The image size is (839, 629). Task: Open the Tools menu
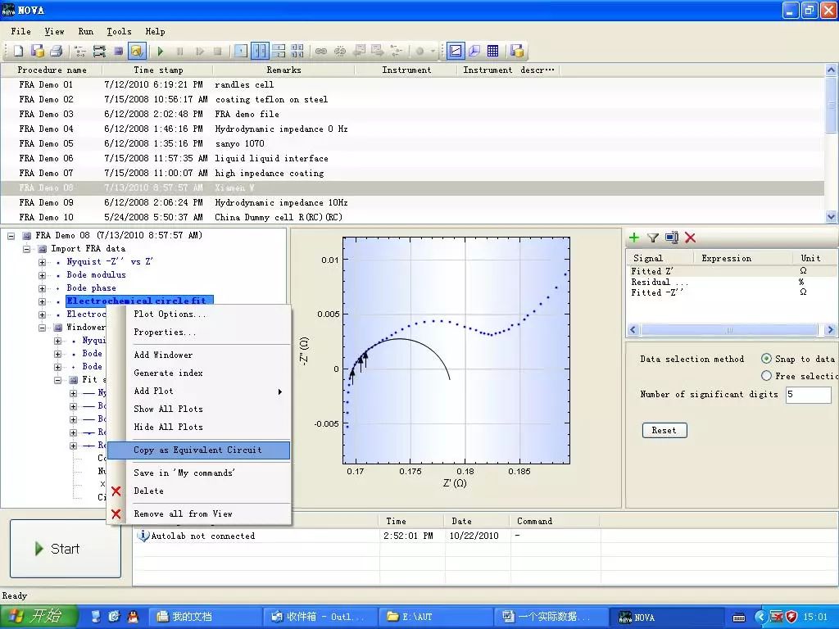[119, 32]
